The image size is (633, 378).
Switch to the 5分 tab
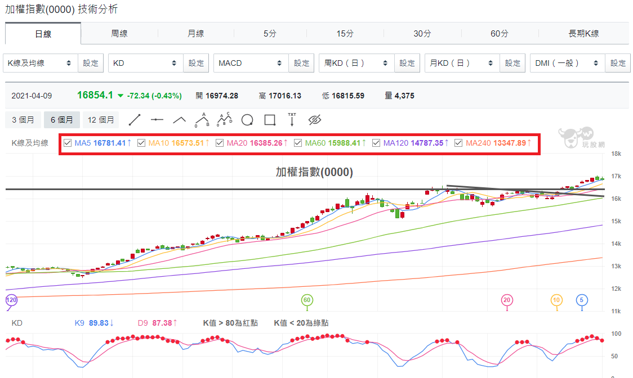click(x=270, y=34)
